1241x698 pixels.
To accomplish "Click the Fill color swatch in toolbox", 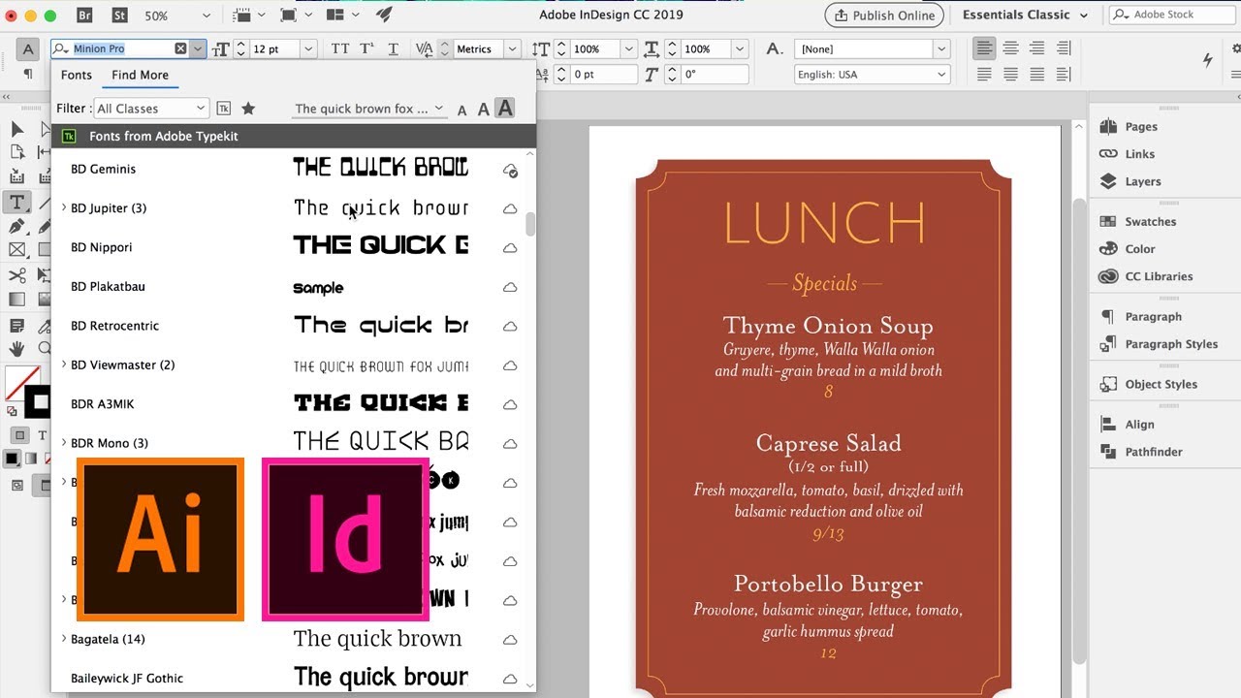I will (x=17, y=381).
